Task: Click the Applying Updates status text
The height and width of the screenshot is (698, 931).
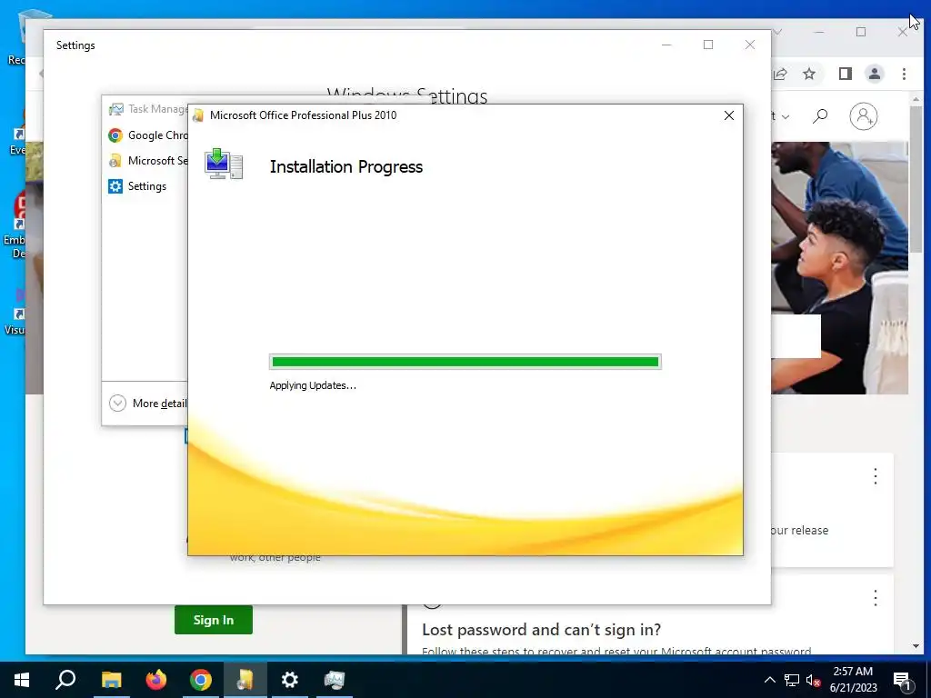Action: pyautogui.click(x=313, y=385)
